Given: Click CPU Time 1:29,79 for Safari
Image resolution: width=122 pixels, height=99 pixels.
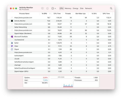Looking at the screenshot, I should pos(59,43).
